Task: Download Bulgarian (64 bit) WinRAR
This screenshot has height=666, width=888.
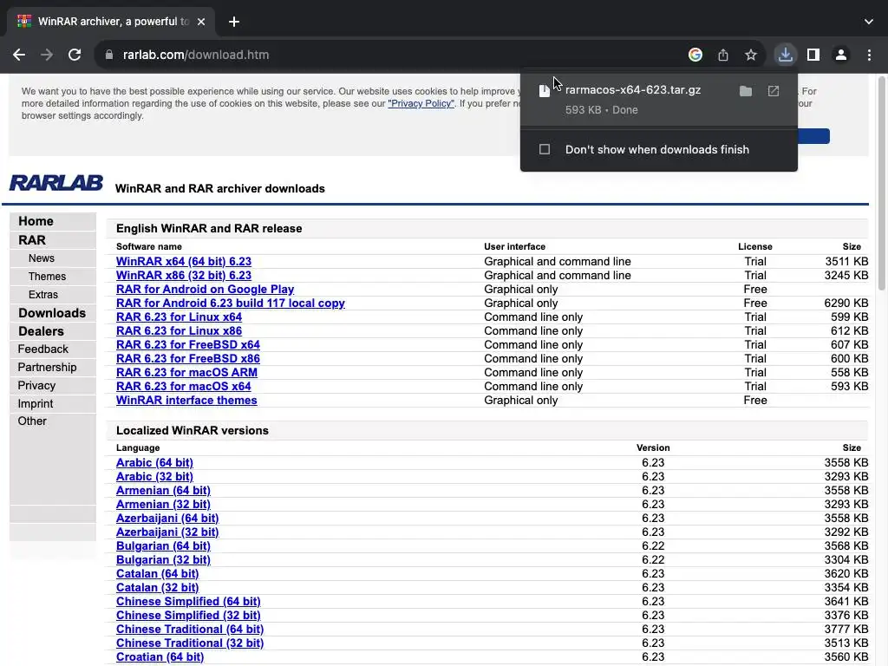Action: (163, 546)
